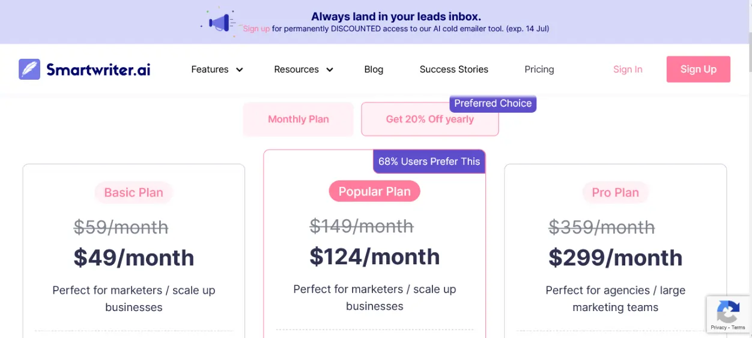Choose the Popular Plan label
This screenshot has height=338, width=752.
point(374,192)
